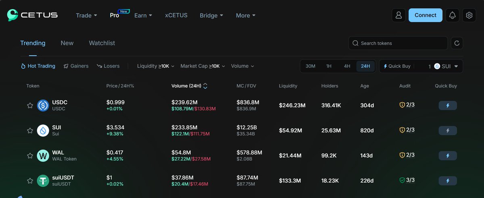
Task: Click the SUI token logo
Action: coord(43,131)
